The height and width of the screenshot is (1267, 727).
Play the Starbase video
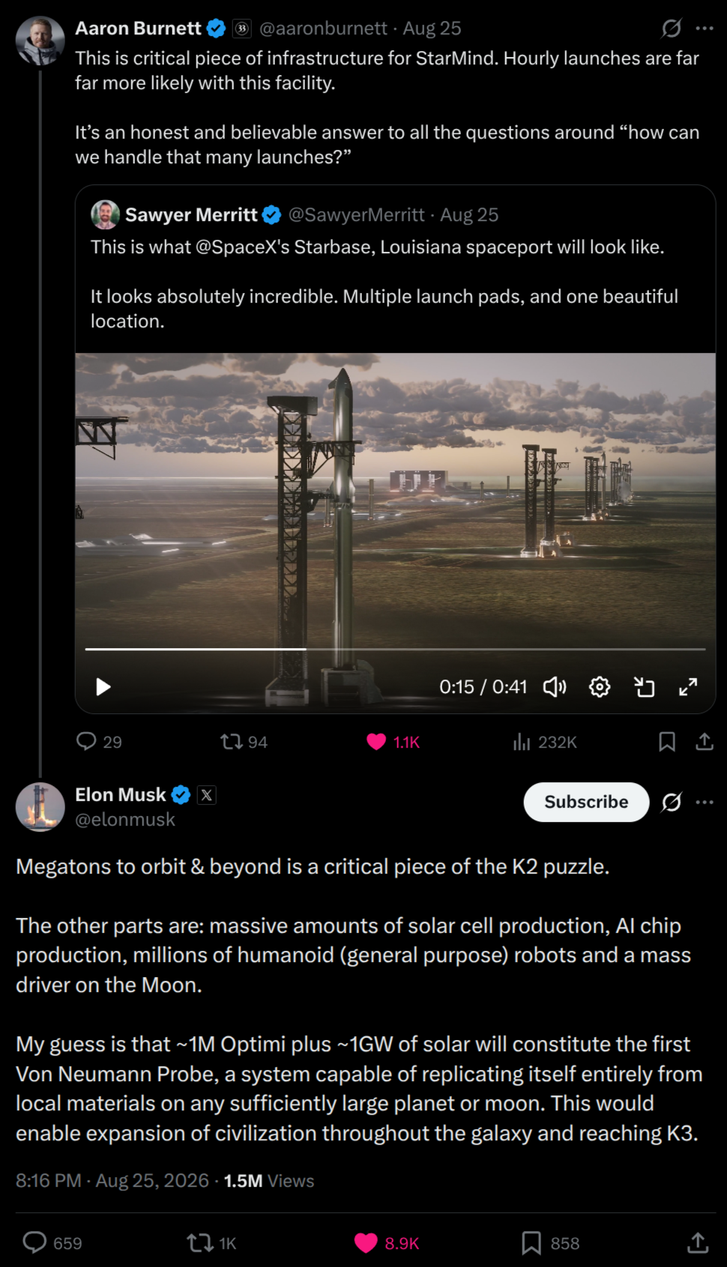[x=103, y=687]
